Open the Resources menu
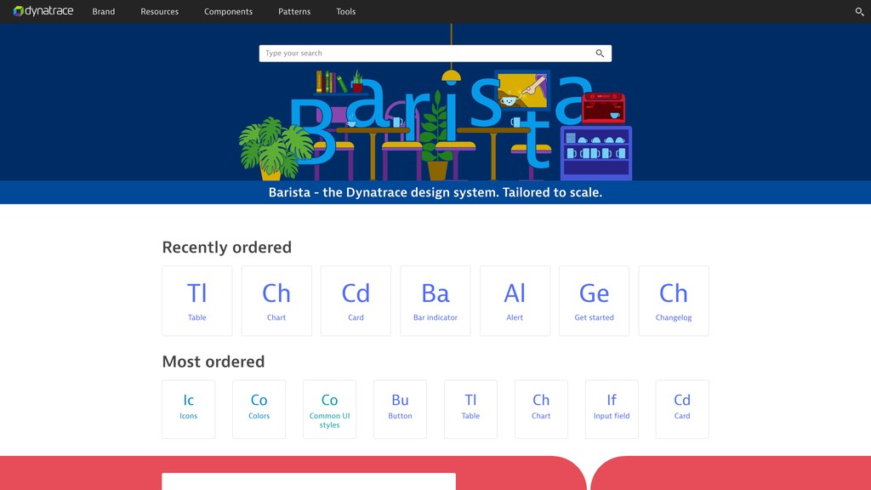The width and height of the screenshot is (871, 490). [159, 12]
